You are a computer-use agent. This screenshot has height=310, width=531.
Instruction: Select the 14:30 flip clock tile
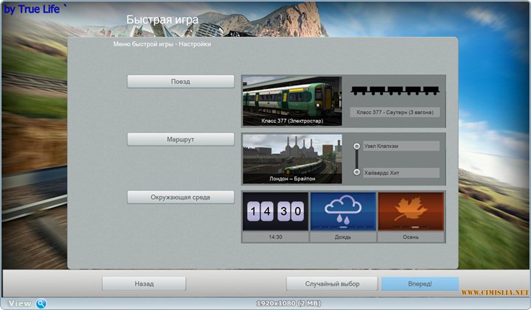click(x=275, y=211)
